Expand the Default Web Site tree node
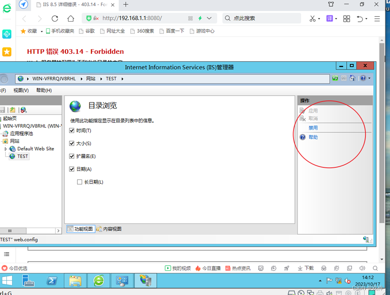The height and width of the screenshot is (295, 390). click(7, 148)
